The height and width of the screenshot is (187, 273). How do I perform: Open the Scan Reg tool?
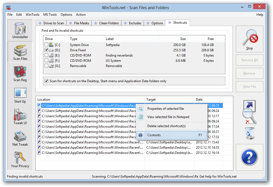20,74
